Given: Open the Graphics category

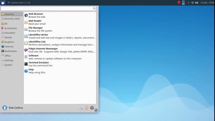Looking at the screenshot, I should [12, 42].
